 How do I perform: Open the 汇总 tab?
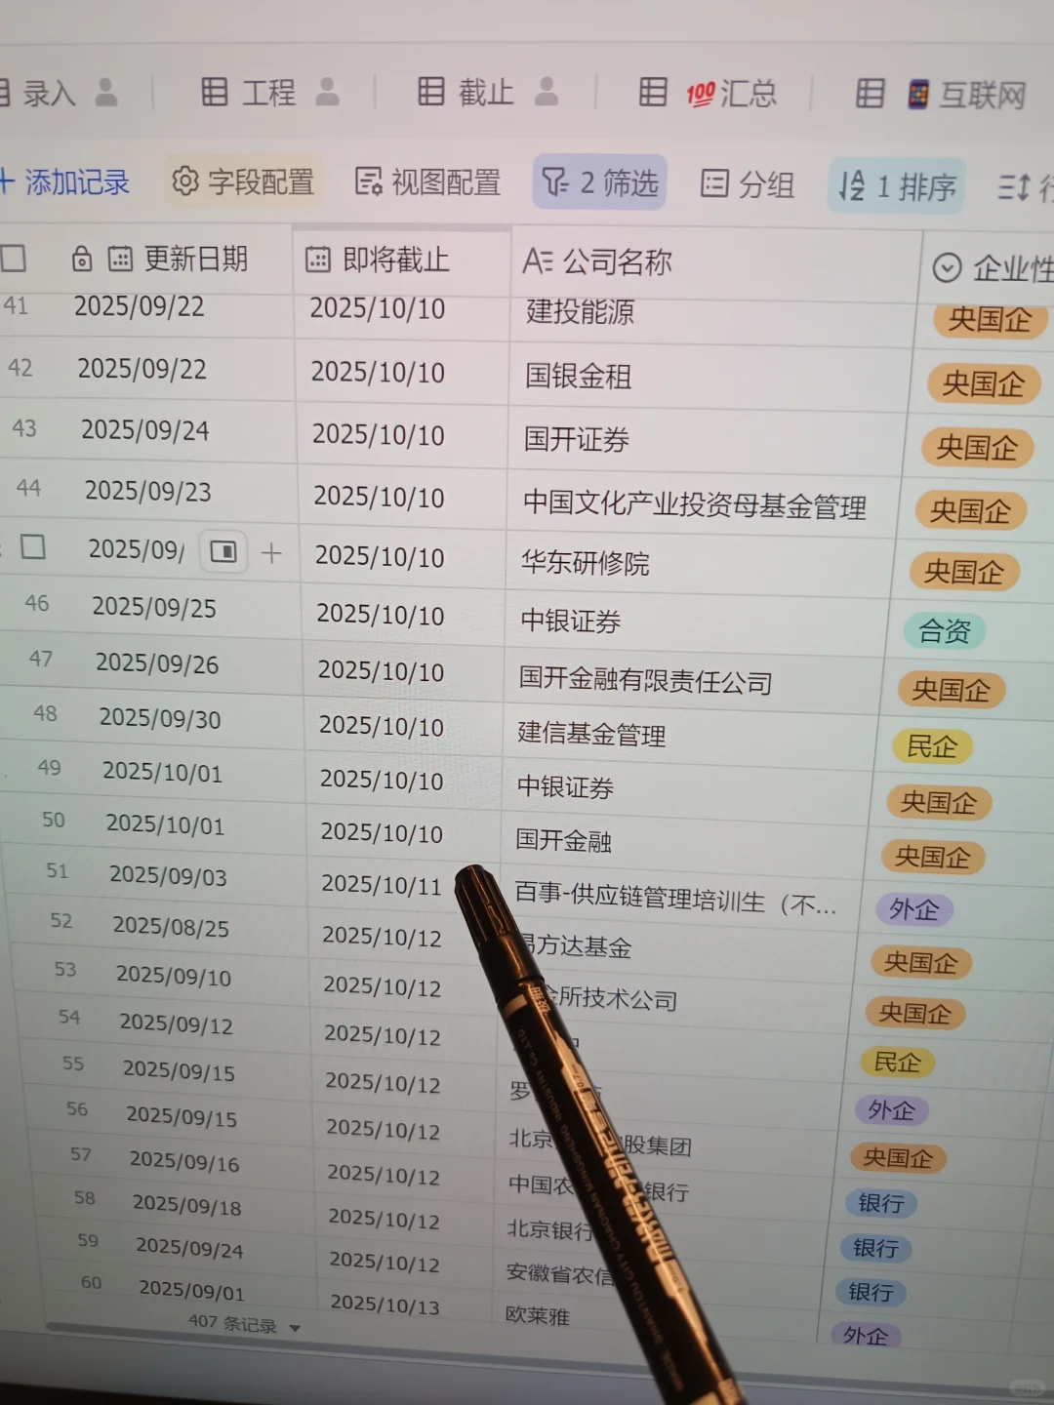(708, 93)
